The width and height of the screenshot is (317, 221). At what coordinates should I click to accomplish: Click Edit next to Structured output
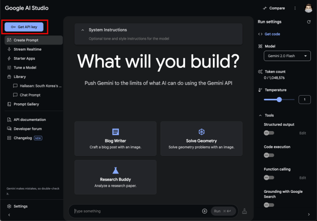click(303, 133)
